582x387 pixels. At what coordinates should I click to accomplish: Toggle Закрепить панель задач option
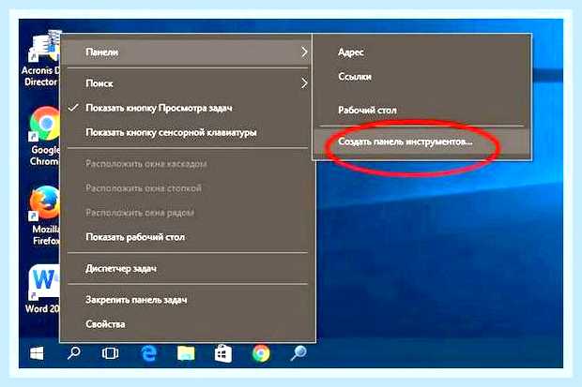coord(188,300)
